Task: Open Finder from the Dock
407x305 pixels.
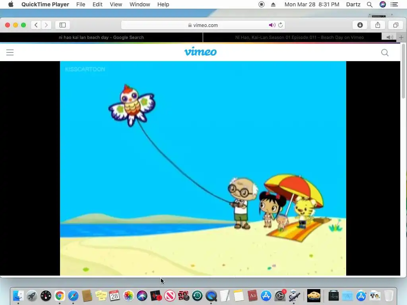Action: pyautogui.click(x=18, y=295)
